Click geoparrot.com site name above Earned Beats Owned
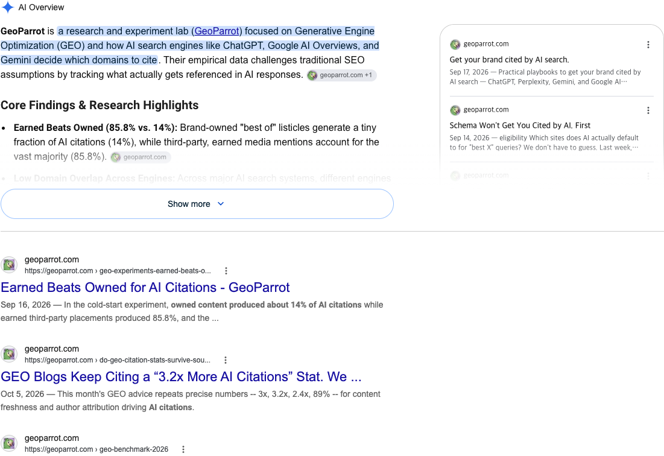The image size is (664, 456). click(x=52, y=259)
